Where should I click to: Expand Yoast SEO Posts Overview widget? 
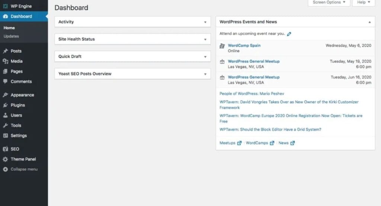coord(205,74)
